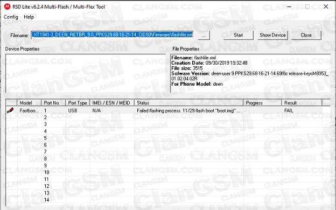The image size is (336, 210).
Task: Click the Progress column header
Action: tap(262, 103)
